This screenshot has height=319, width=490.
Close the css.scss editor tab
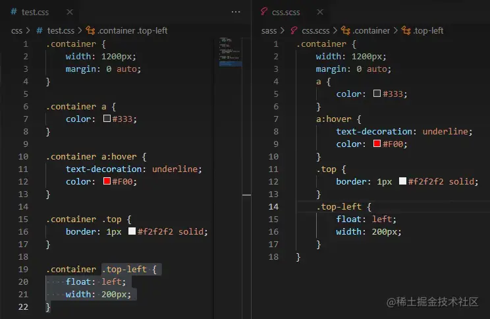320,12
